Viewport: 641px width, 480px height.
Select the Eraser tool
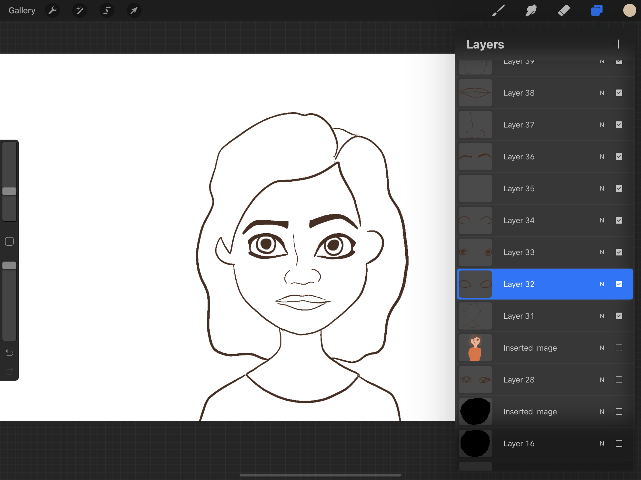point(564,11)
